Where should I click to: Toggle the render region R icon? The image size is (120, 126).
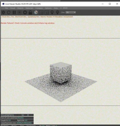click(x=20, y=13)
